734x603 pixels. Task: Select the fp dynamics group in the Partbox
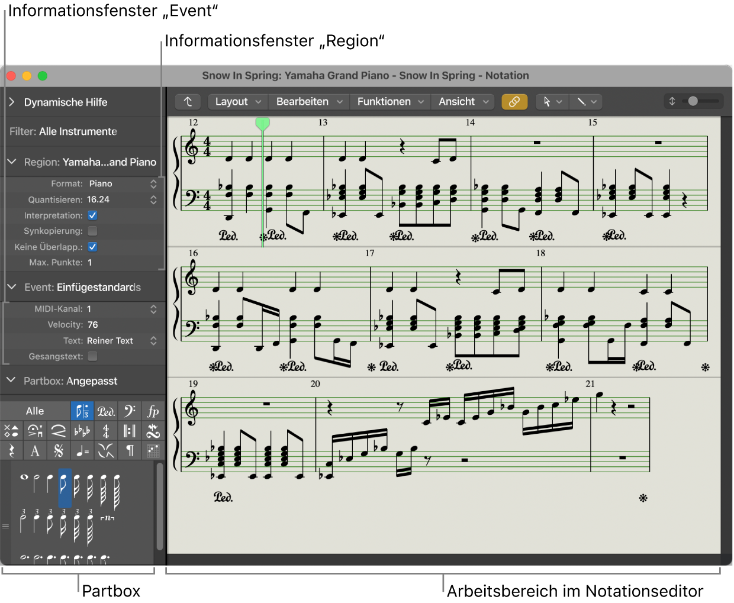pyautogui.click(x=153, y=411)
